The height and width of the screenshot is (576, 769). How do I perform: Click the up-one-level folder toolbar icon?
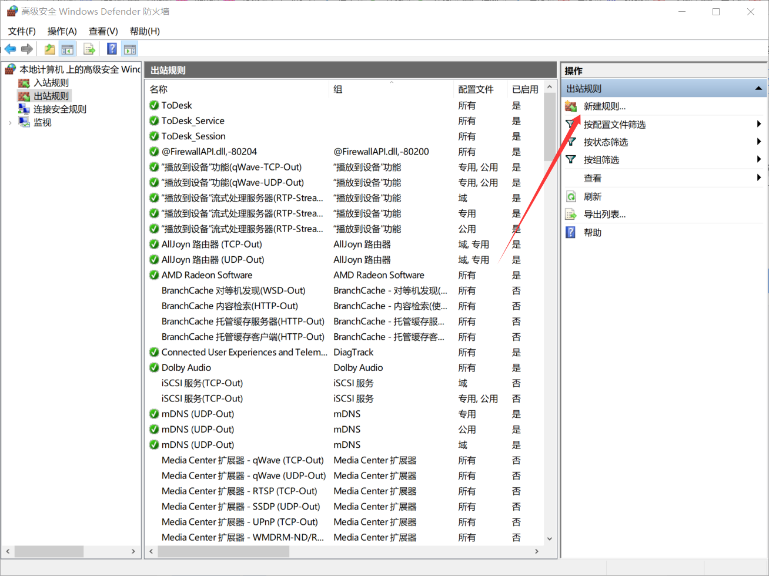click(50, 49)
